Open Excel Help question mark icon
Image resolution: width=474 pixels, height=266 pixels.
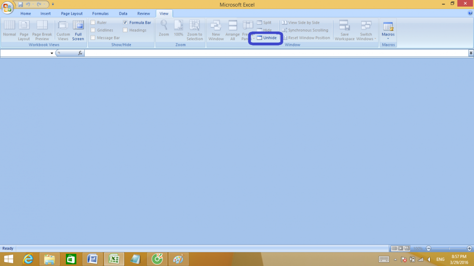(x=470, y=13)
